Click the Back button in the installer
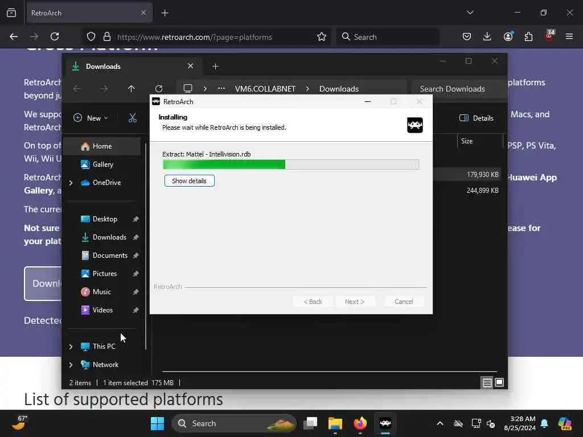Image resolution: width=583 pixels, height=437 pixels. pos(313,302)
